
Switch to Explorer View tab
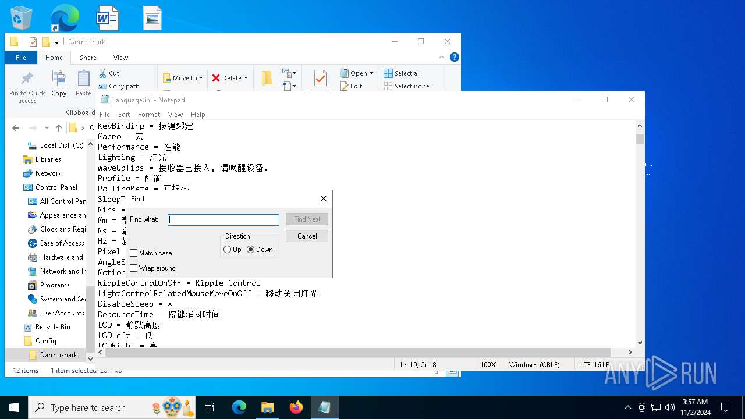click(120, 58)
